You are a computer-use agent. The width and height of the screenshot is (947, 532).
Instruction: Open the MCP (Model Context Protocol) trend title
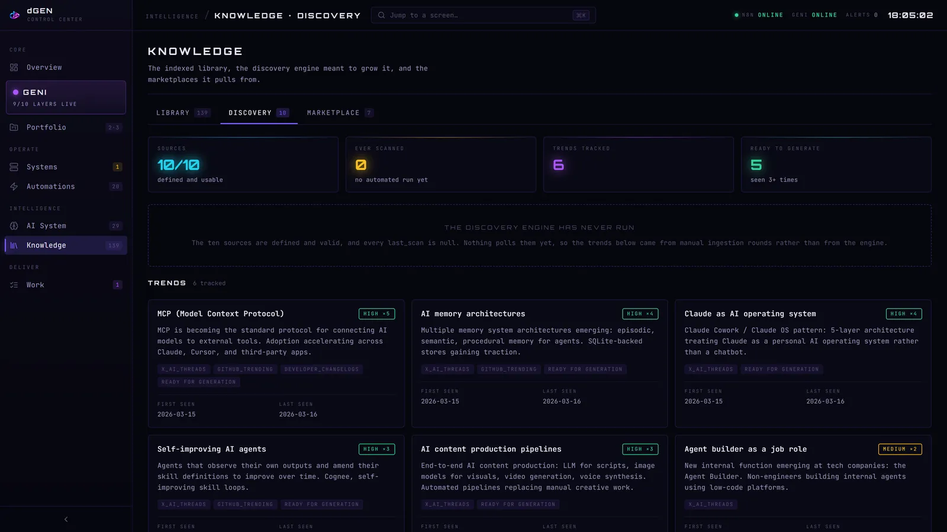point(221,314)
